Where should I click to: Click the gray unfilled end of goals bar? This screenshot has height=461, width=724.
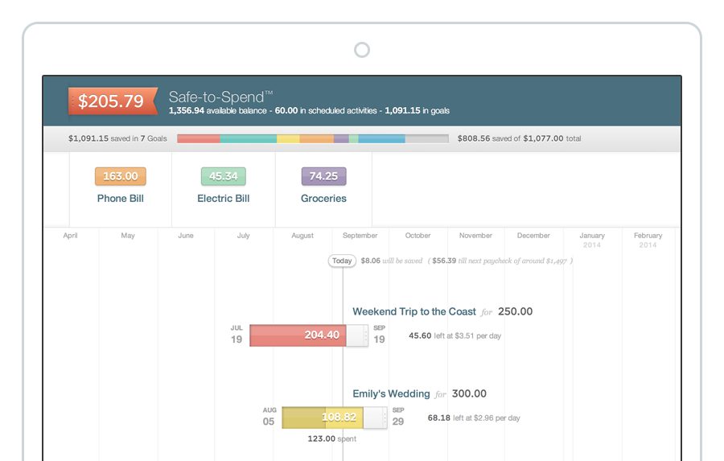(x=426, y=138)
